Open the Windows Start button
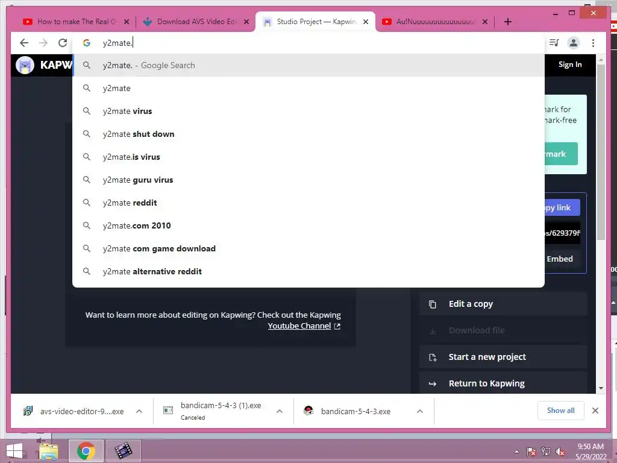 coord(14,451)
